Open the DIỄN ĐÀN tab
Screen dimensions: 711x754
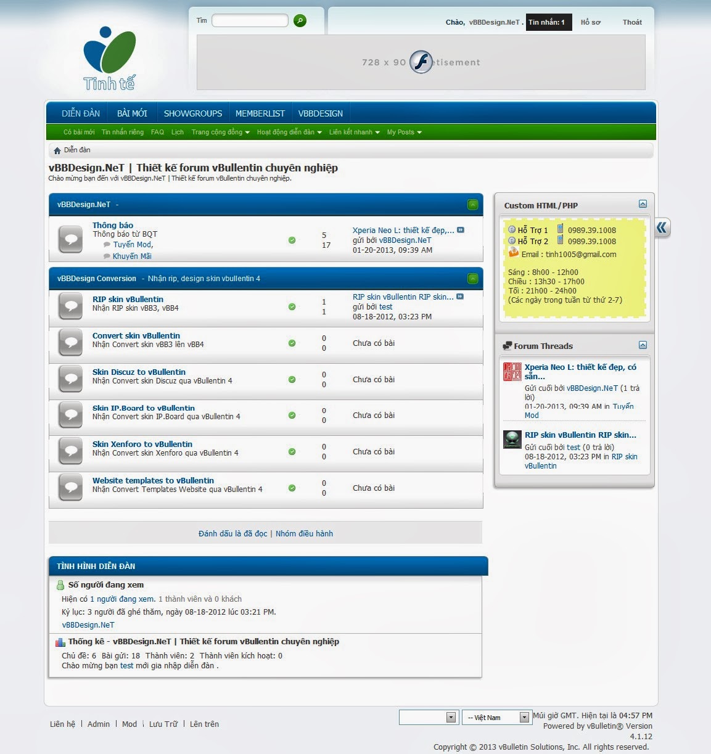point(81,113)
